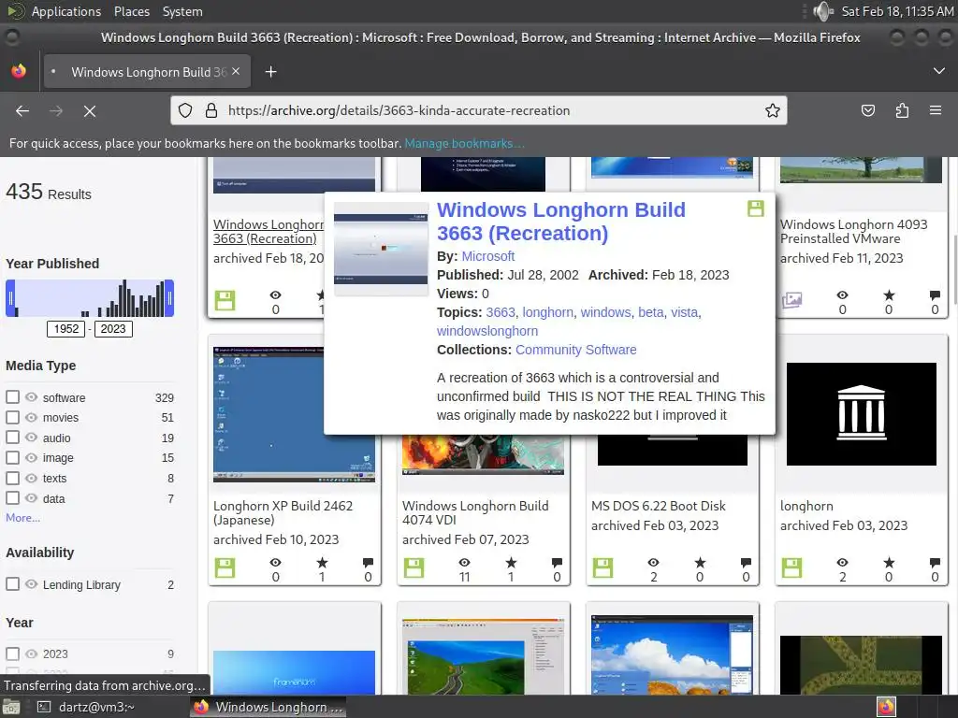The height and width of the screenshot is (718, 958).
Task: Open the Applications menu
Action: point(66,11)
